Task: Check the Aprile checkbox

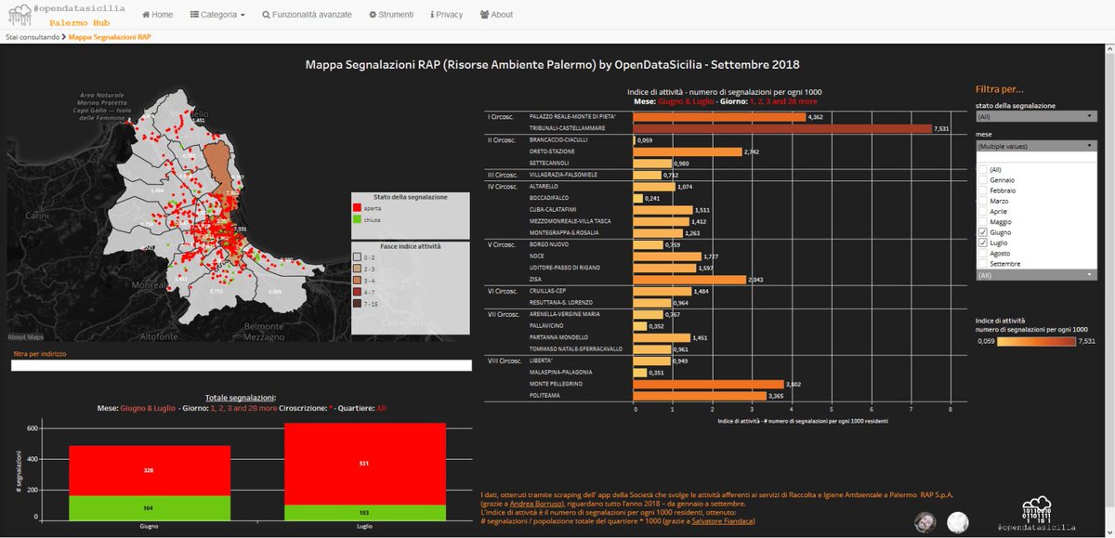Action: pos(984,211)
